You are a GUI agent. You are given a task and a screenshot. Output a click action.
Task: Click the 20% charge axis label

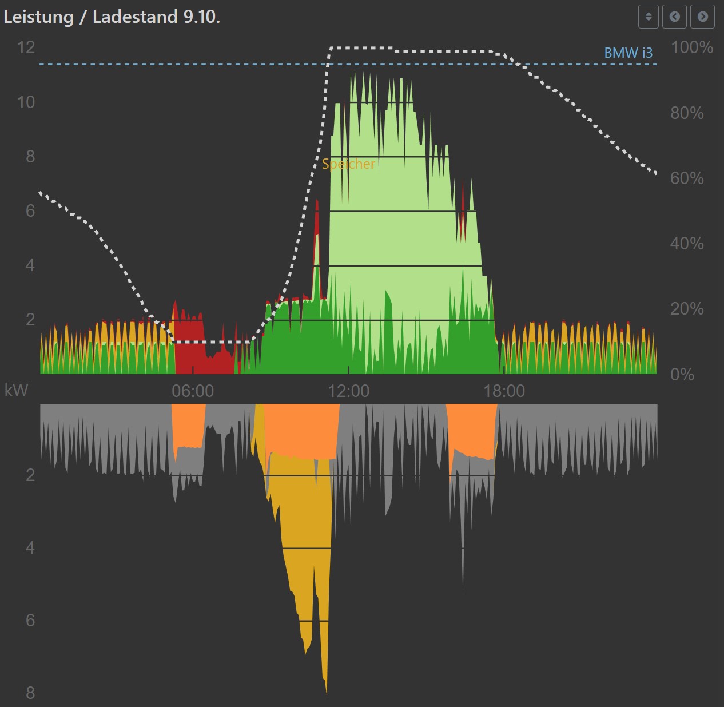(687, 308)
